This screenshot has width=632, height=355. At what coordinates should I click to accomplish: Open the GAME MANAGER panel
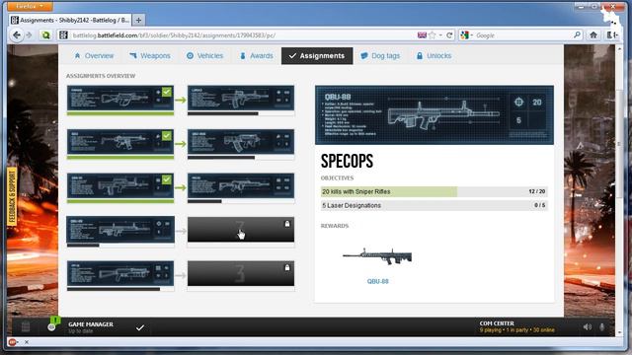click(91, 324)
